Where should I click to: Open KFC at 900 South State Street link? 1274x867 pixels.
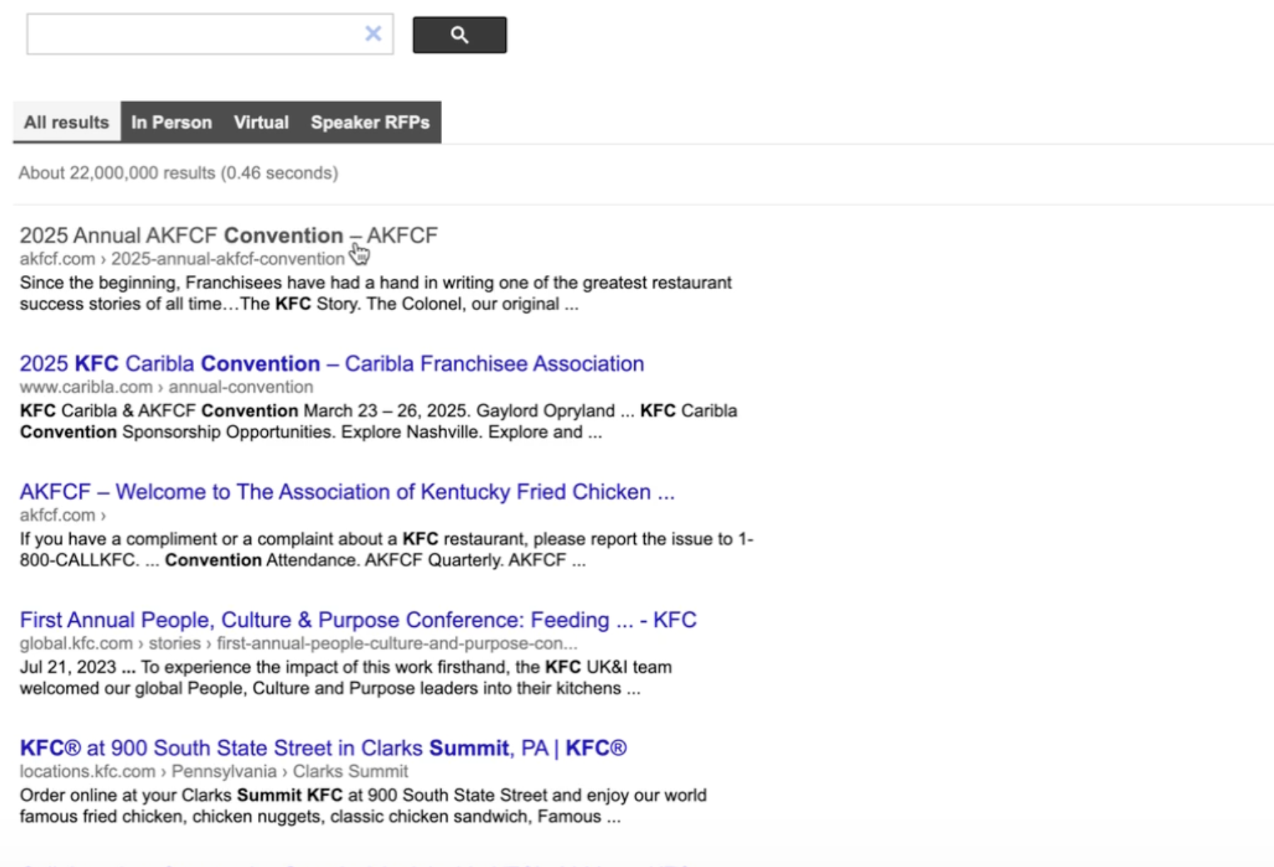pyautogui.click(x=323, y=748)
